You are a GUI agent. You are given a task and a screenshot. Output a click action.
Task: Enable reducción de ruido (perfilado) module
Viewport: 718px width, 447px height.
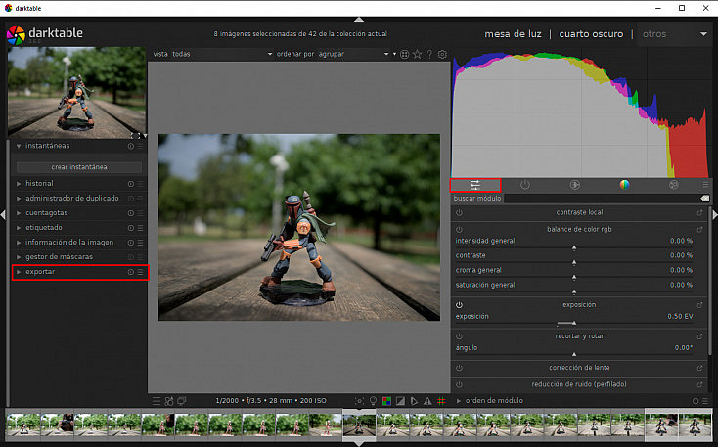459,384
